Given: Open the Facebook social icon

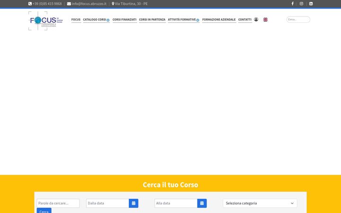Looking at the screenshot, I should pyautogui.click(x=293, y=4).
